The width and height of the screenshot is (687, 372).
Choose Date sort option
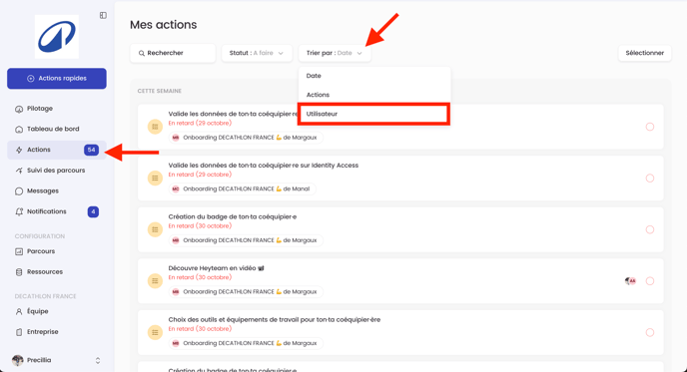374,76
